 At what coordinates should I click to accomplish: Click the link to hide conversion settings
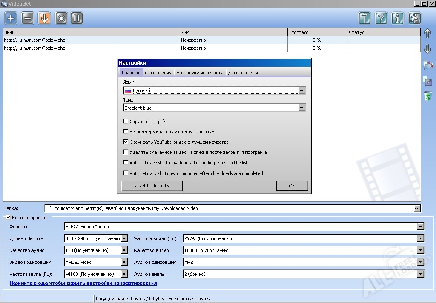[x=83, y=283]
